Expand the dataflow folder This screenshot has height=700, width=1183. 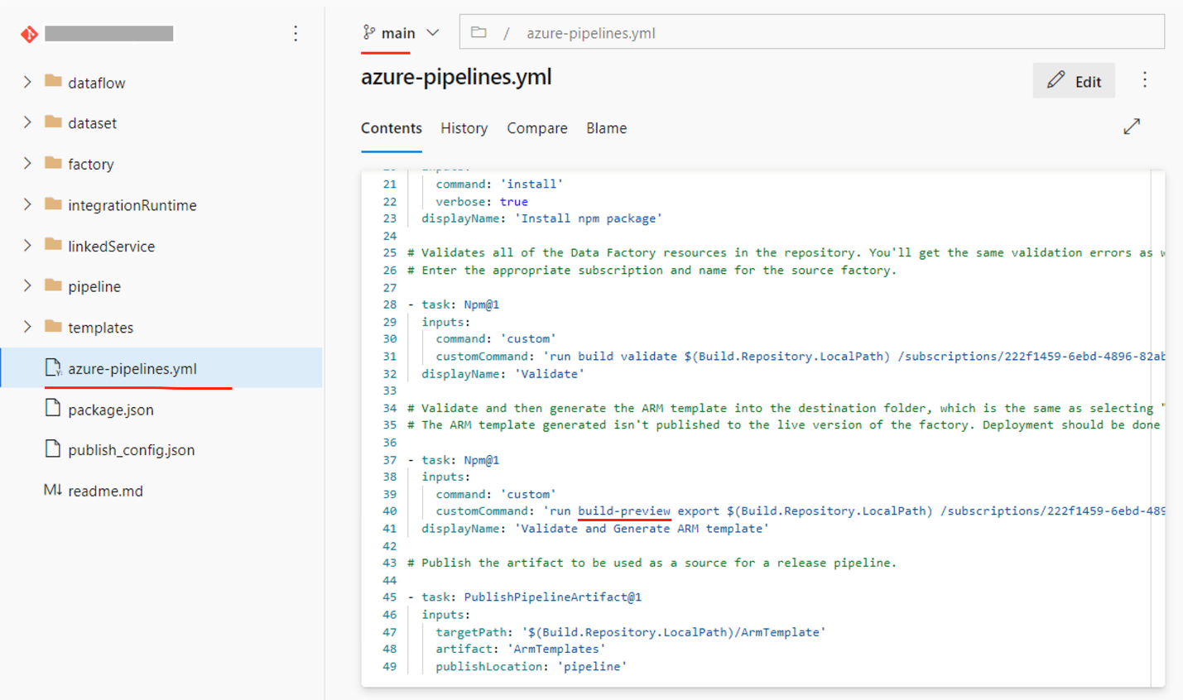tap(27, 82)
